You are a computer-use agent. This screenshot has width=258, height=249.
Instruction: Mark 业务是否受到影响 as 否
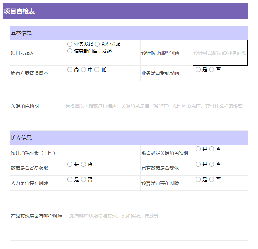[212, 69]
